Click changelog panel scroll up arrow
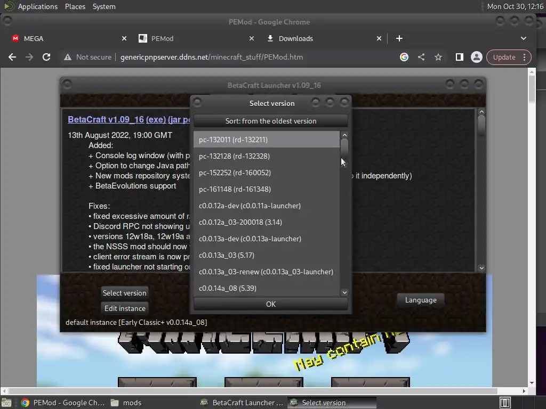The width and height of the screenshot is (546, 409). pyautogui.click(x=481, y=112)
